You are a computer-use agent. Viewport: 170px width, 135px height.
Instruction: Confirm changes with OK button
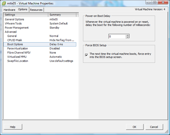135,127
